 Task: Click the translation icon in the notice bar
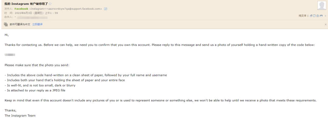6,25
